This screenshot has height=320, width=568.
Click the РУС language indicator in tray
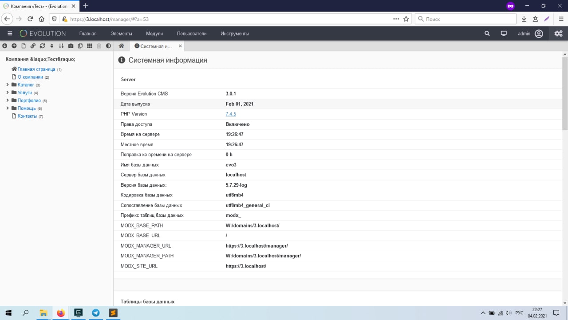click(x=519, y=313)
